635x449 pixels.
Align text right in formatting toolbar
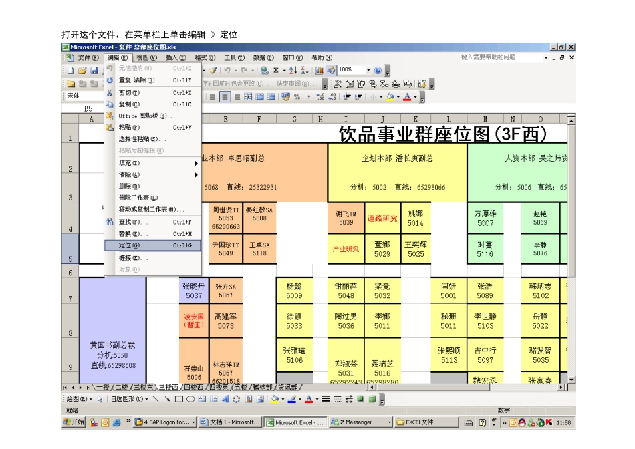pyautogui.click(x=237, y=97)
